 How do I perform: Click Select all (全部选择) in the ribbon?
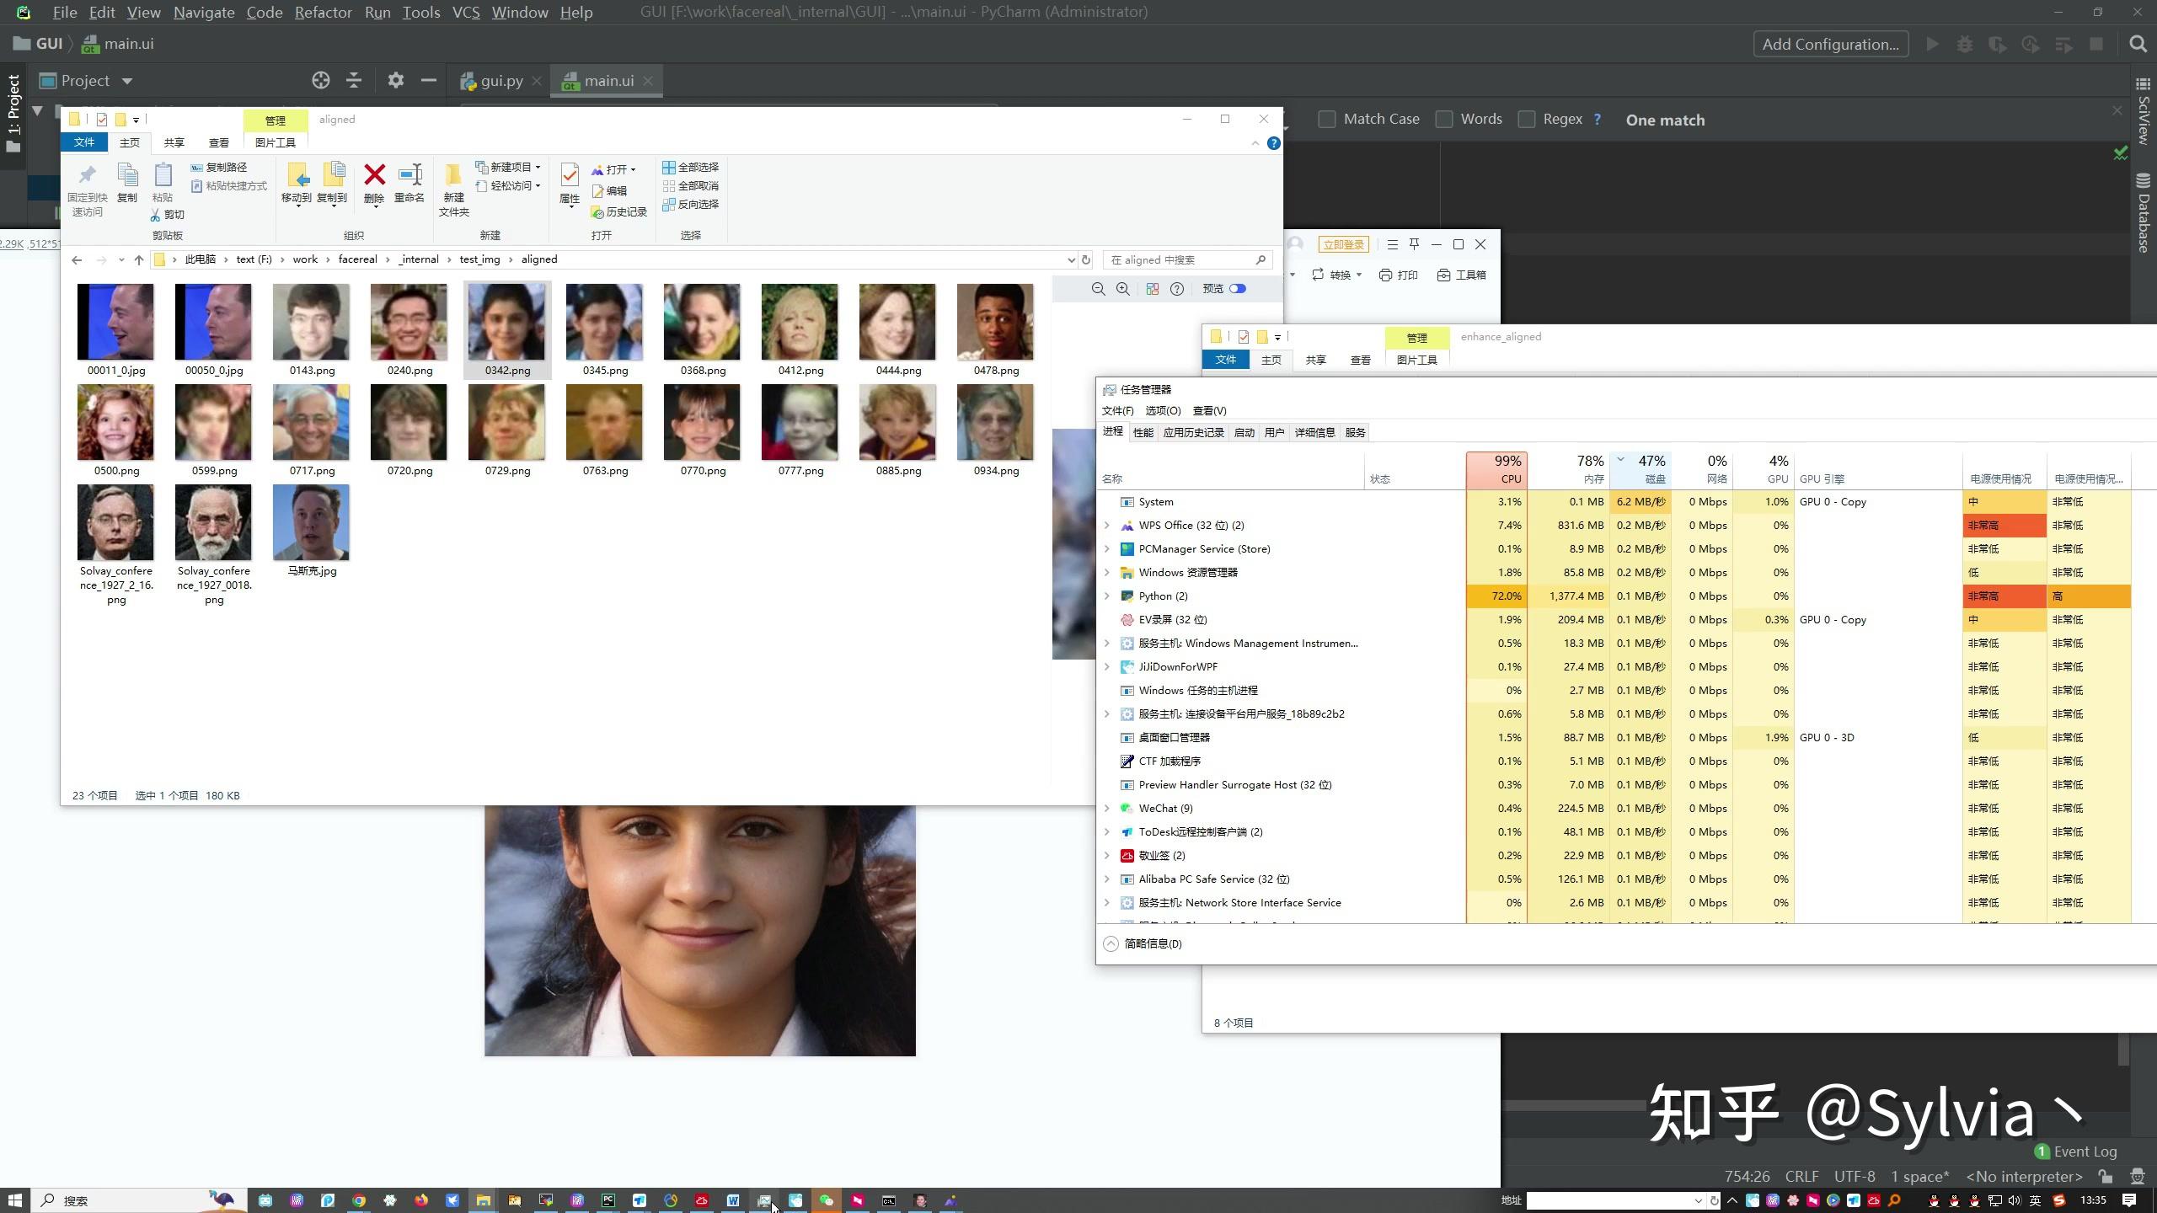point(690,167)
